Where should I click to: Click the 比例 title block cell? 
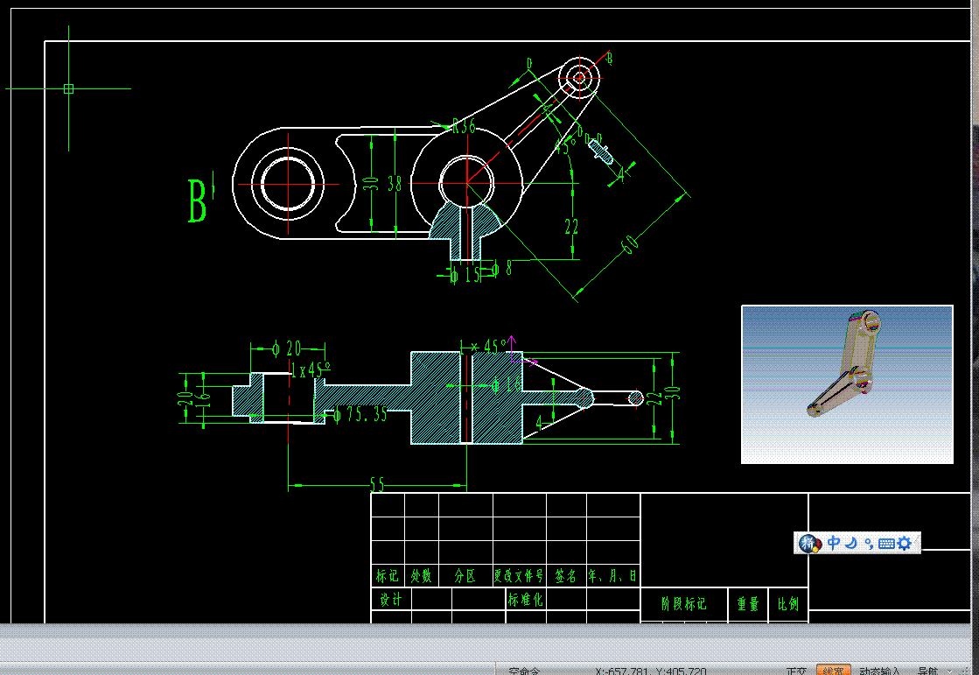788,604
